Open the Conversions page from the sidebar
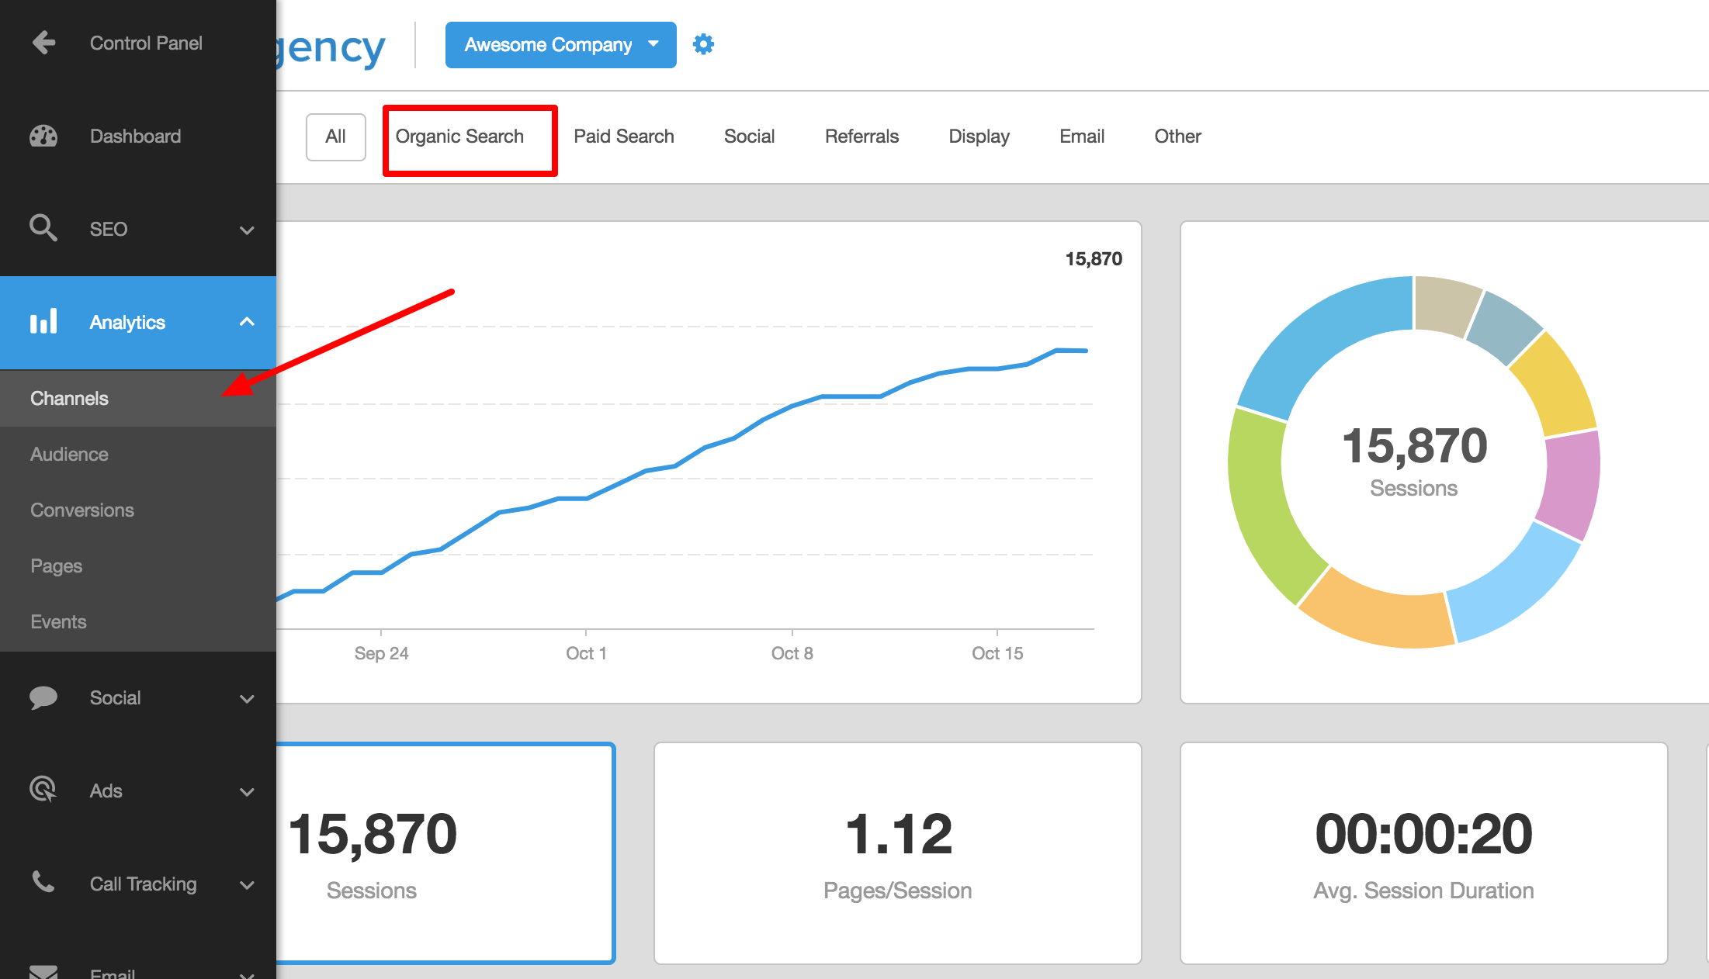Screen dimensions: 1709x979 81,510
